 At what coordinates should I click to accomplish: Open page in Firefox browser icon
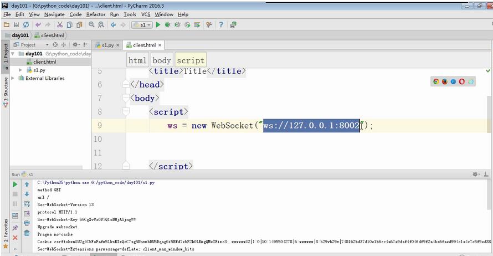tap(445, 81)
